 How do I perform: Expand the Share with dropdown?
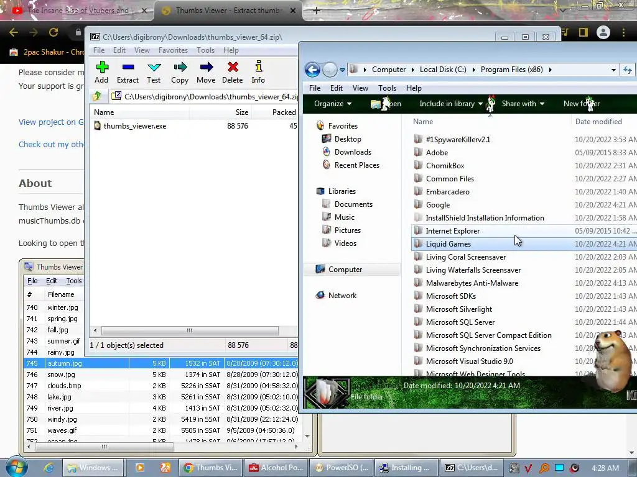pyautogui.click(x=523, y=104)
